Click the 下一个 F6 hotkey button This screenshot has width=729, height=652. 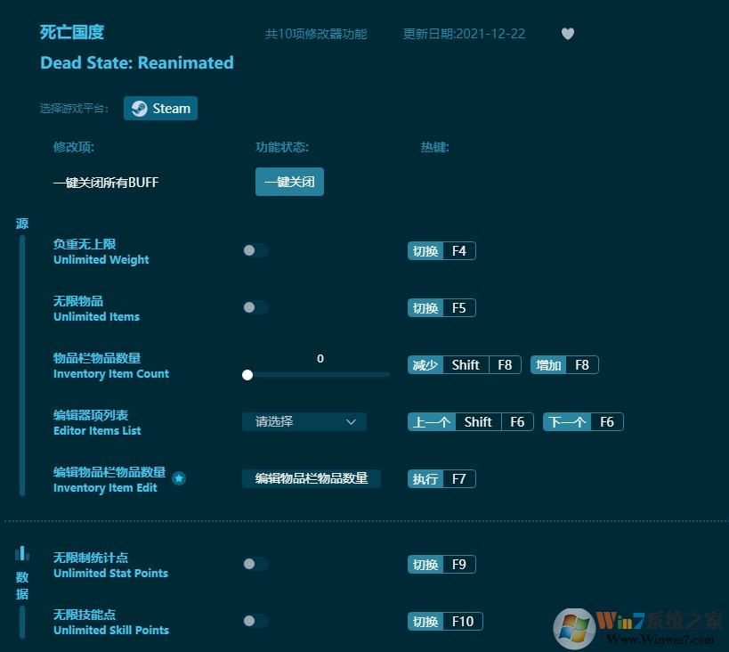583,421
